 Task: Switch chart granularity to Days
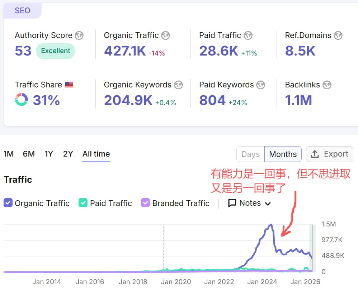(250, 154)
